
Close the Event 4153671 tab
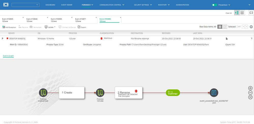click(96, 18)
